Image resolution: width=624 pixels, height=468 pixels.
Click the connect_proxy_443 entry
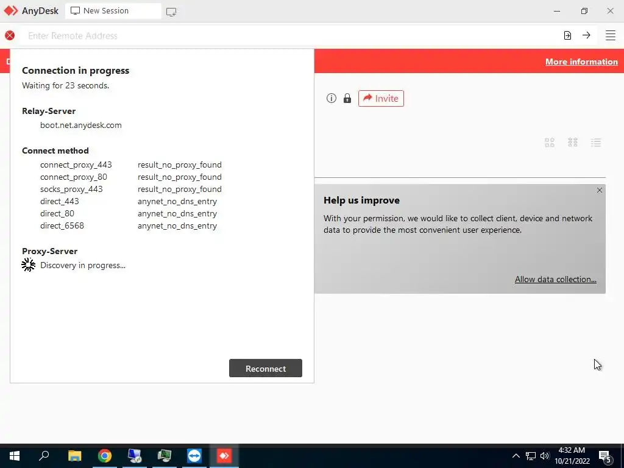click(x=76, y=165)
